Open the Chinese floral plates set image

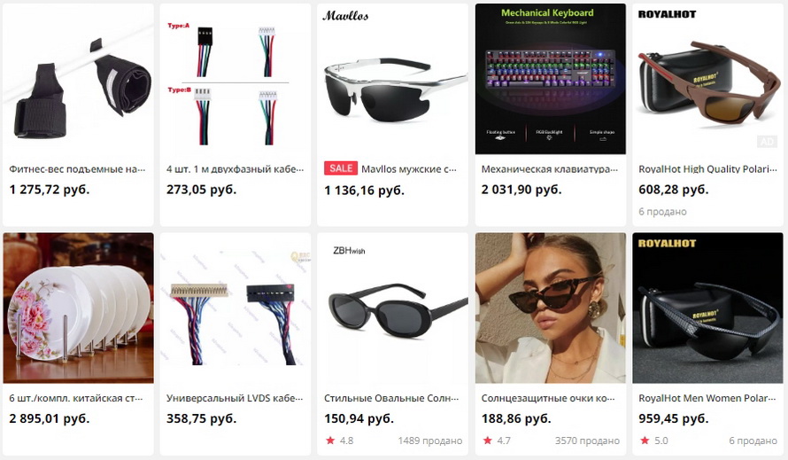click(78, 308)
